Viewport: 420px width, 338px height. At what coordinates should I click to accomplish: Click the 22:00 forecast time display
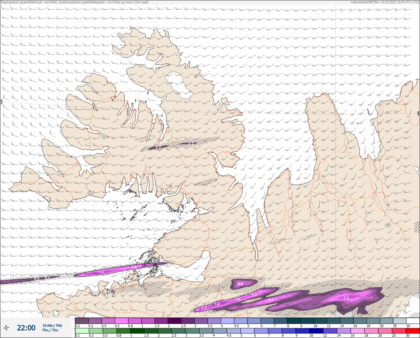click(x=26, y=327)
